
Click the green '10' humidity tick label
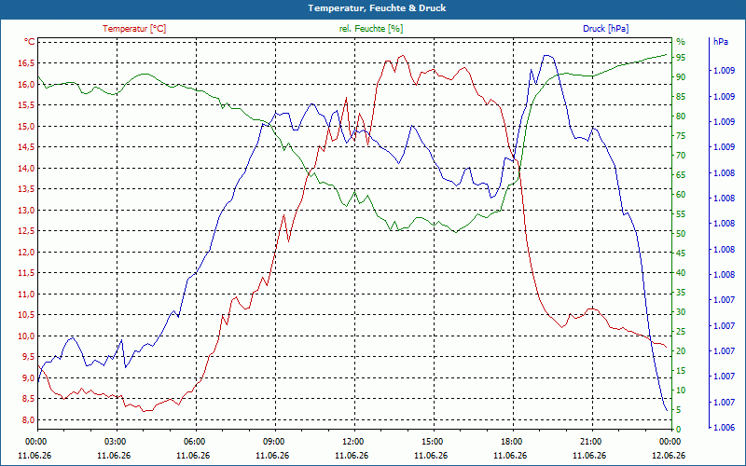click(681, 390)
